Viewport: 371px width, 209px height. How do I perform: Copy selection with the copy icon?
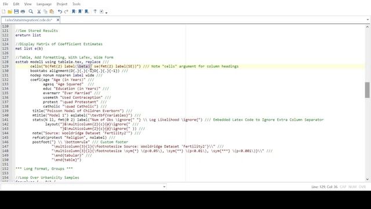pos(45,12)
